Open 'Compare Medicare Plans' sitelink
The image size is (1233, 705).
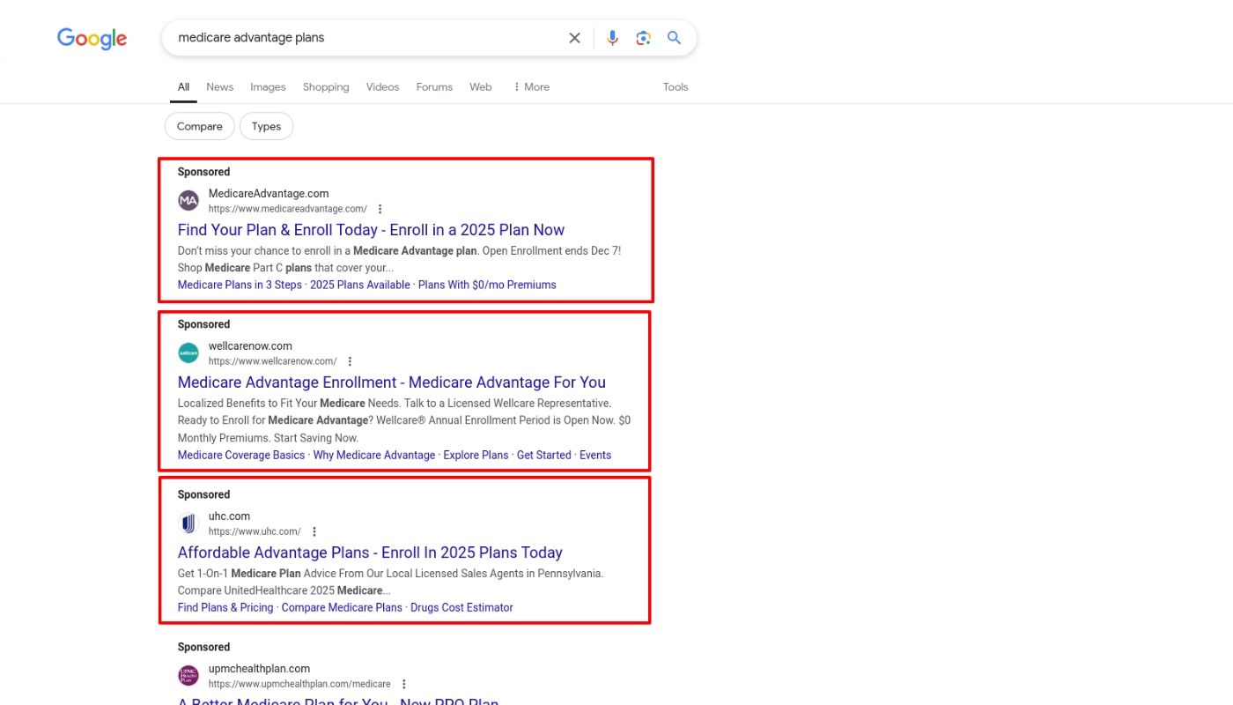342,607
